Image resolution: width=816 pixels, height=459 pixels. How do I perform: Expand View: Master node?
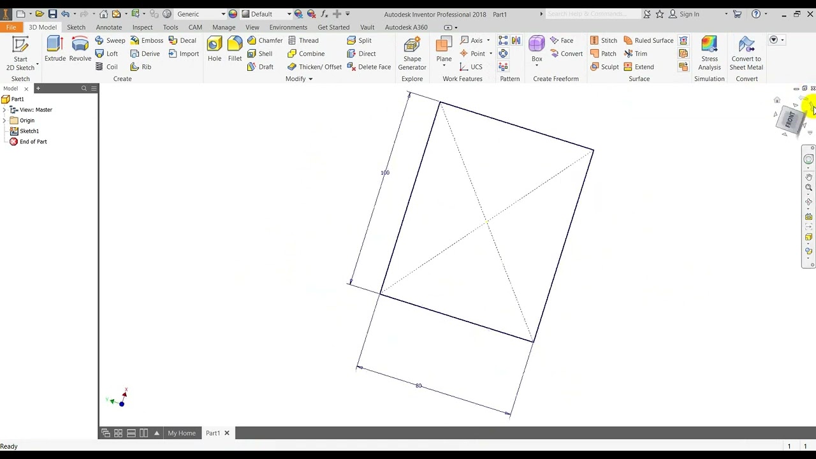(x=4, y=110)
